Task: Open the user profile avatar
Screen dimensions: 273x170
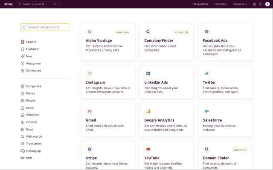Action: pyautogui.click(x=267, y=4)
